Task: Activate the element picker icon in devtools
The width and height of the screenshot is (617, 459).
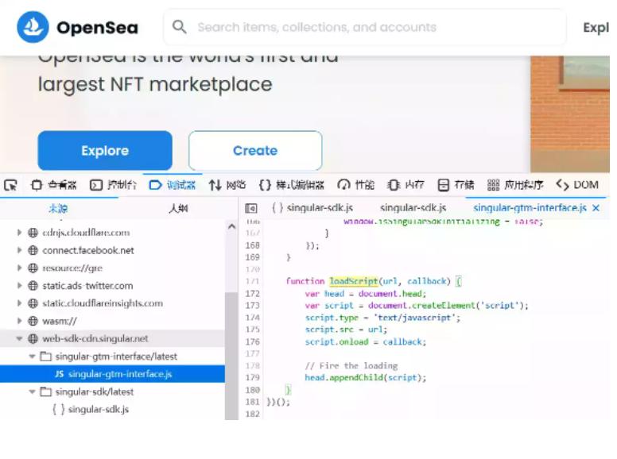Action: [x=10, y=185]
